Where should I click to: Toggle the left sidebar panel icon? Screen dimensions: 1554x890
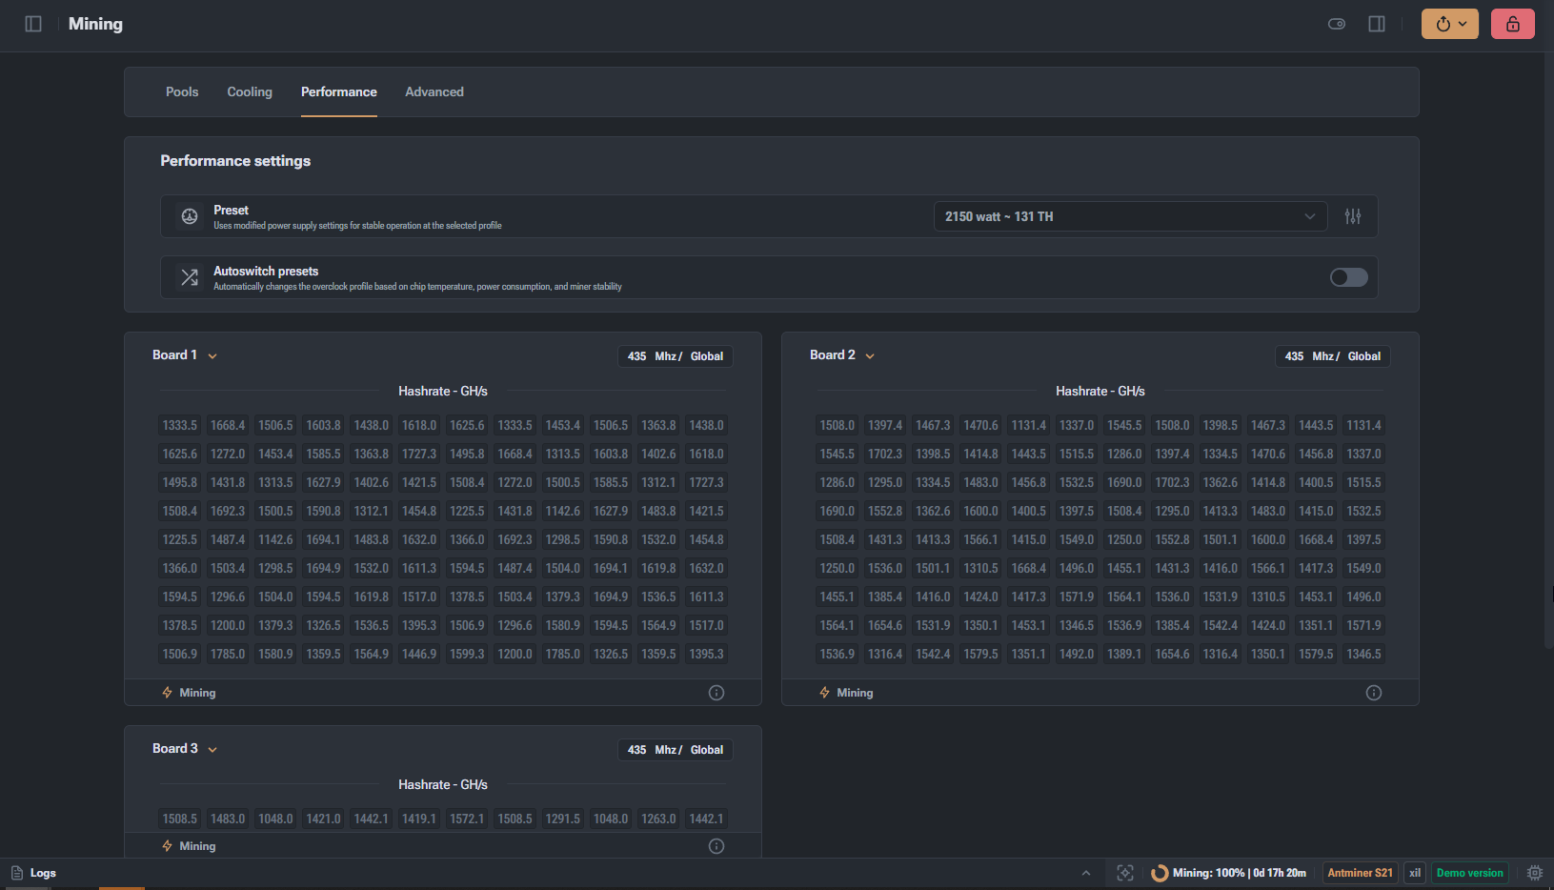[33, 24]
